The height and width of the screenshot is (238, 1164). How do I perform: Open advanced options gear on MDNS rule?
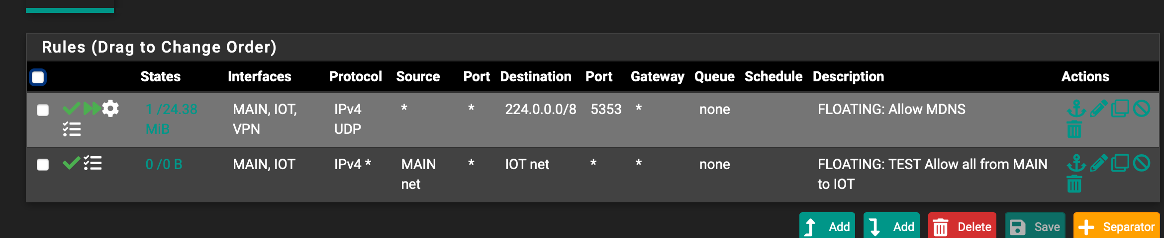click(110, 108)
